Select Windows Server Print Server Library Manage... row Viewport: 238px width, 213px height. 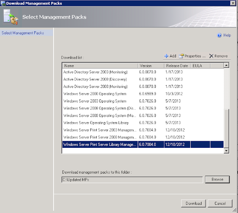[x=143, y=144]
